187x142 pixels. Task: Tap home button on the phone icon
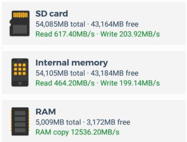pyautogui.click(x=20, y=83)
